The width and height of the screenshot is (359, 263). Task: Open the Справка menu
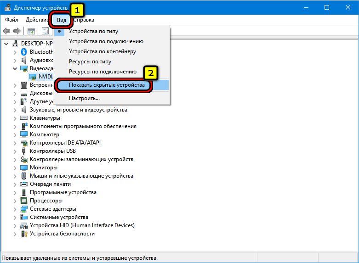(x=84, y=20)
